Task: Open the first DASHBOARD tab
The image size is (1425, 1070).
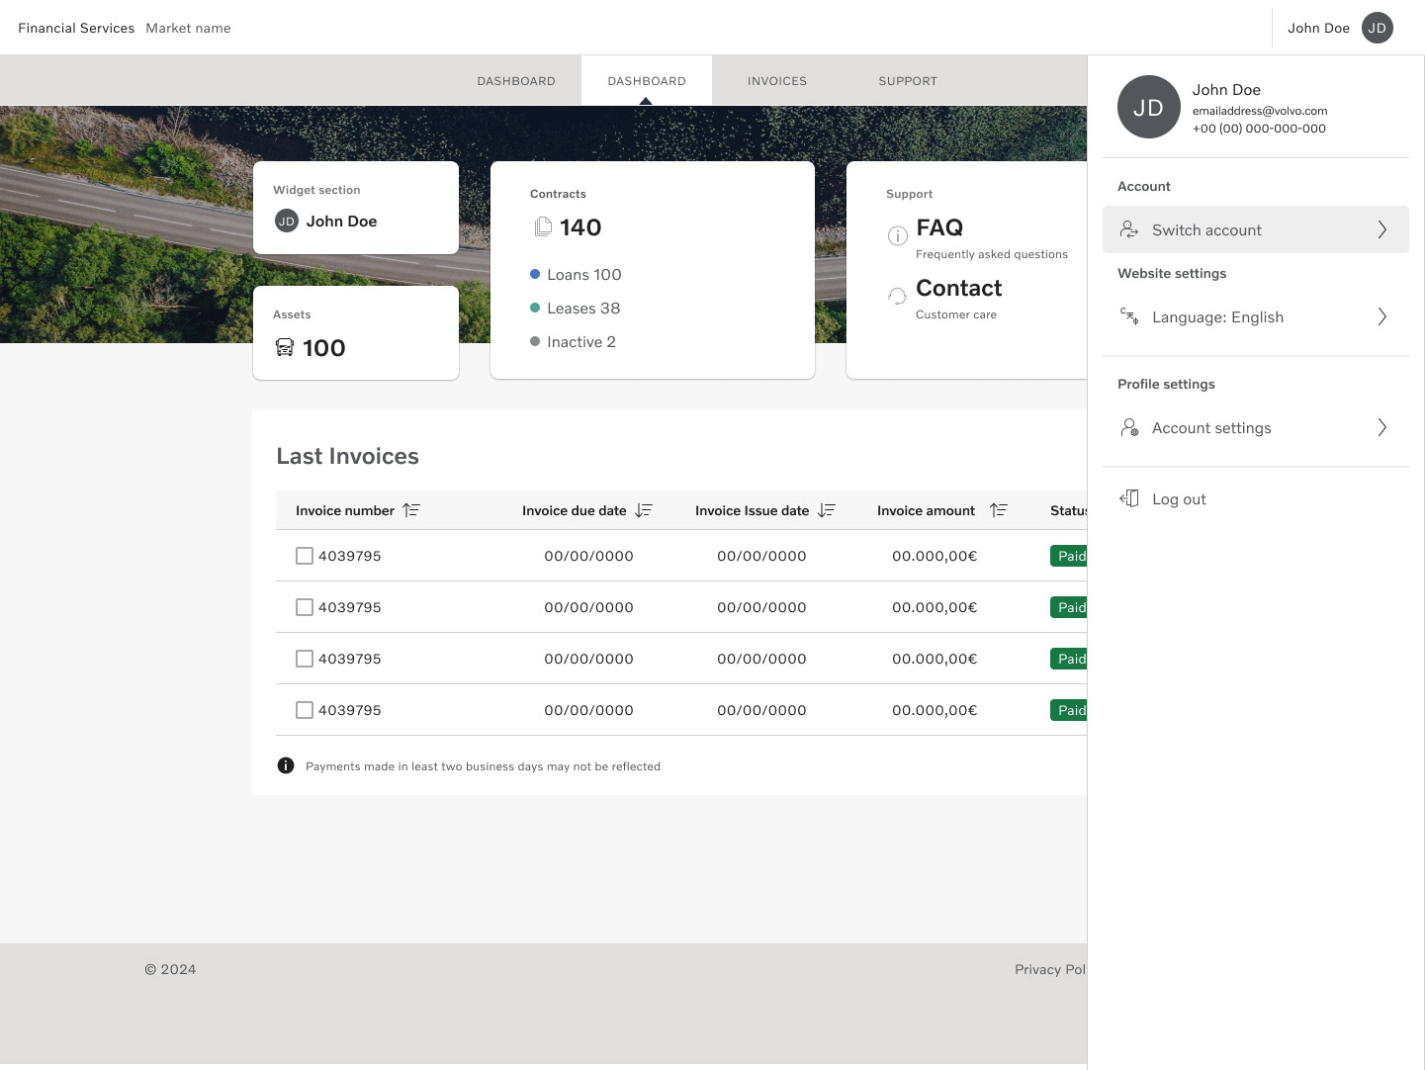Action: pos(516,81)
